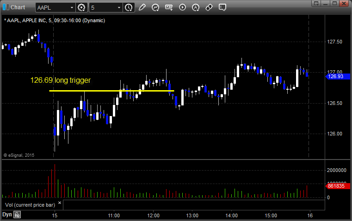Viewport: 352px width, 221px height.
Task: Open the chart comment bubble icon
Action: coord(222,7)
